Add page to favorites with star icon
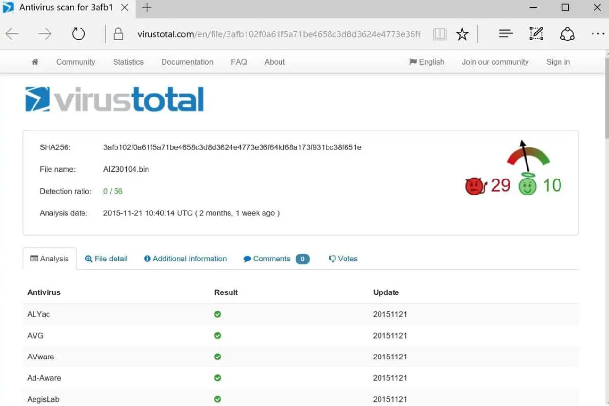The width and height of the screenshot is (609, 406). pos(462,34)
